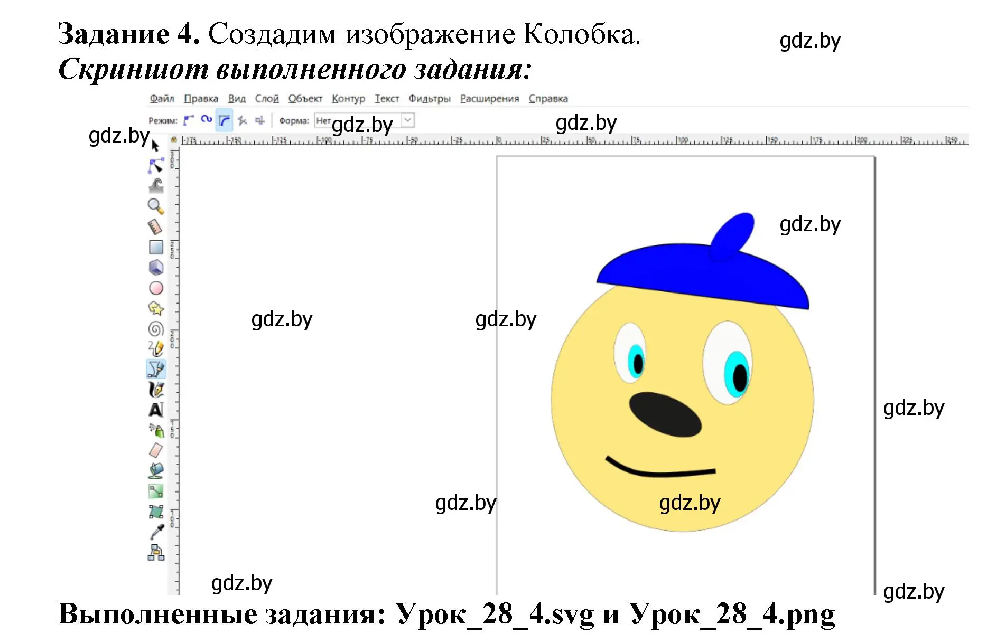Viewport: 987px width, 643px height.
Task: Select the 3D Box tool
Action: tap(156, 267)
